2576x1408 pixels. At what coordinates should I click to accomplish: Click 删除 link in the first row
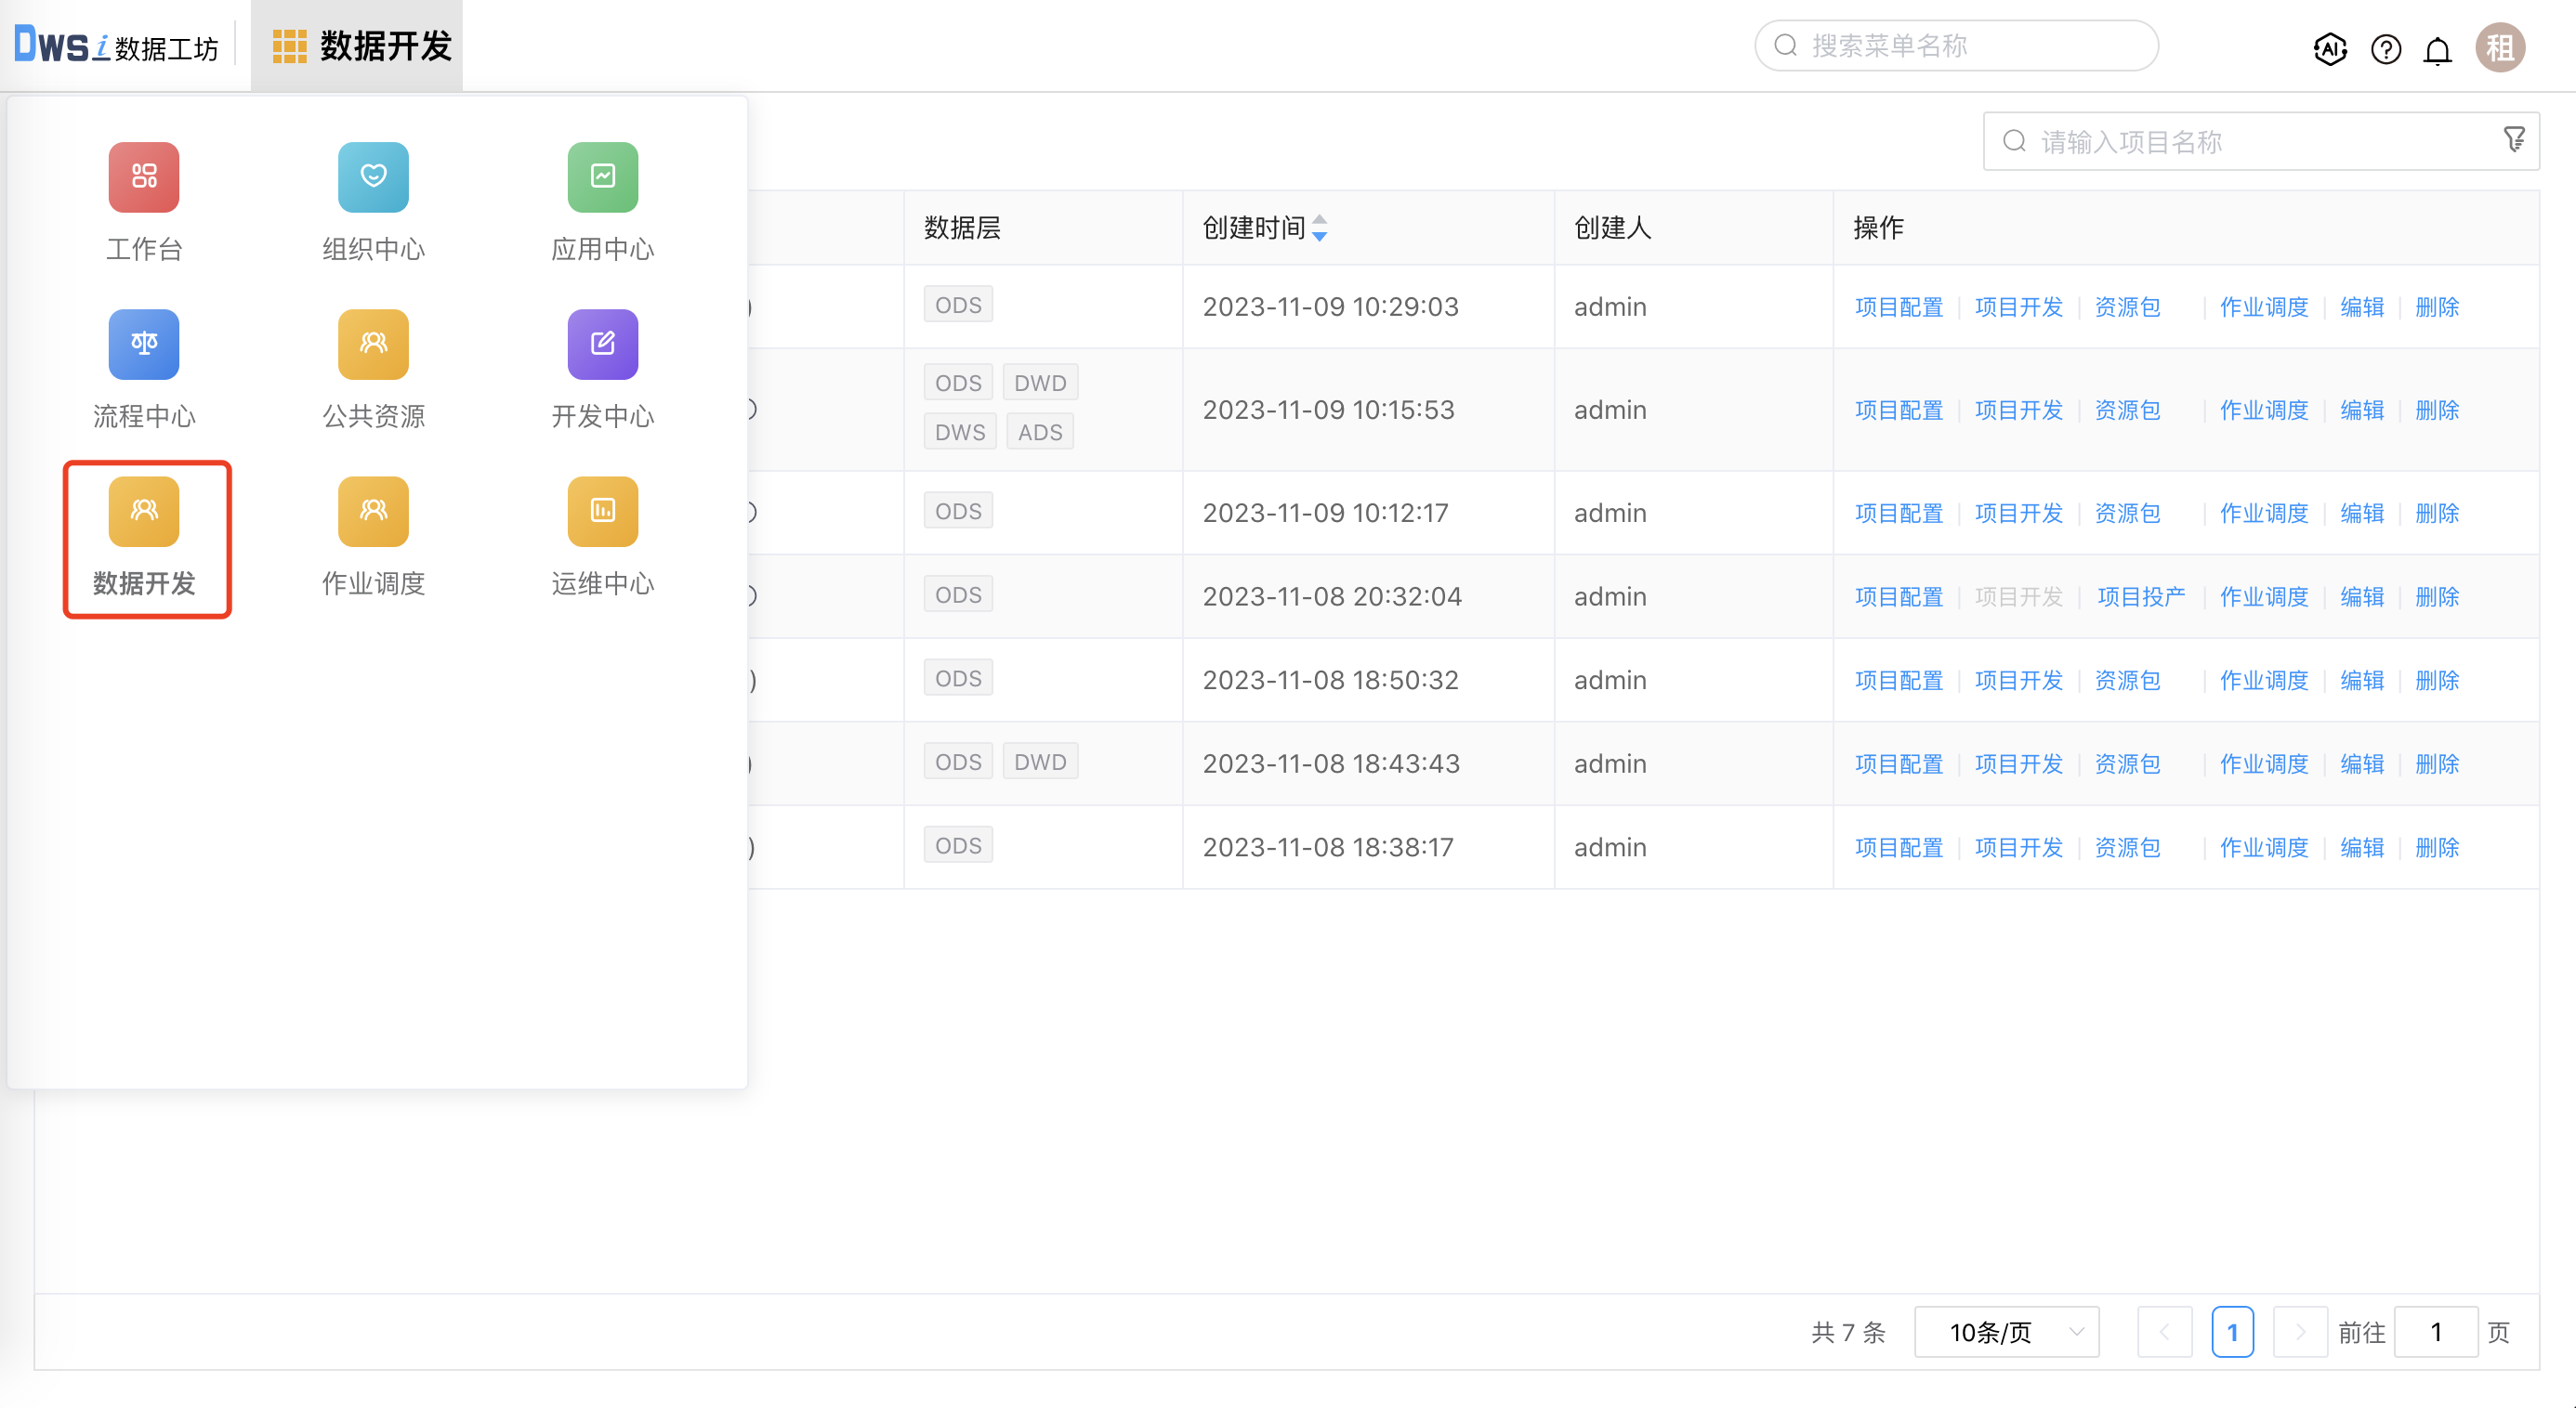2436,306
